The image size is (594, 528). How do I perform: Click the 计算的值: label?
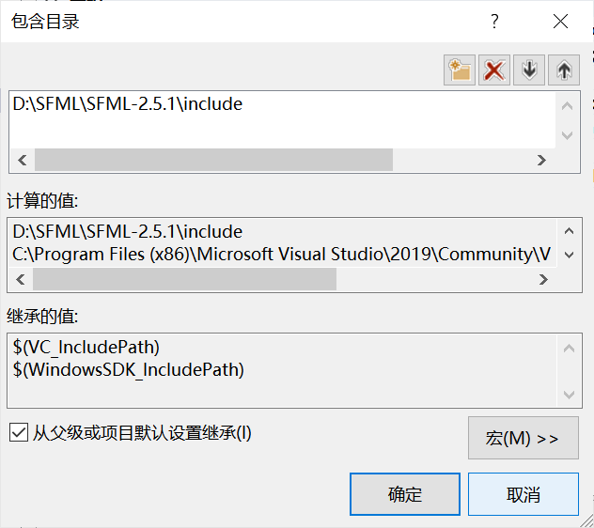(x=42, y=201)
